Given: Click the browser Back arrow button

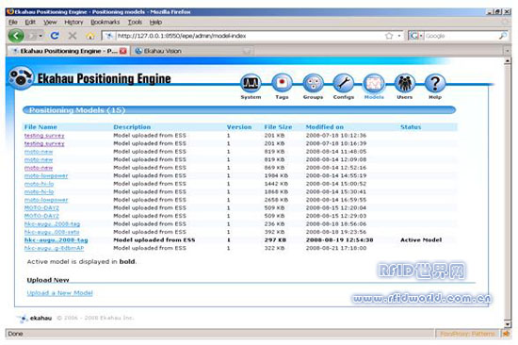Looking at the screenshot, I should coord(16,36).
